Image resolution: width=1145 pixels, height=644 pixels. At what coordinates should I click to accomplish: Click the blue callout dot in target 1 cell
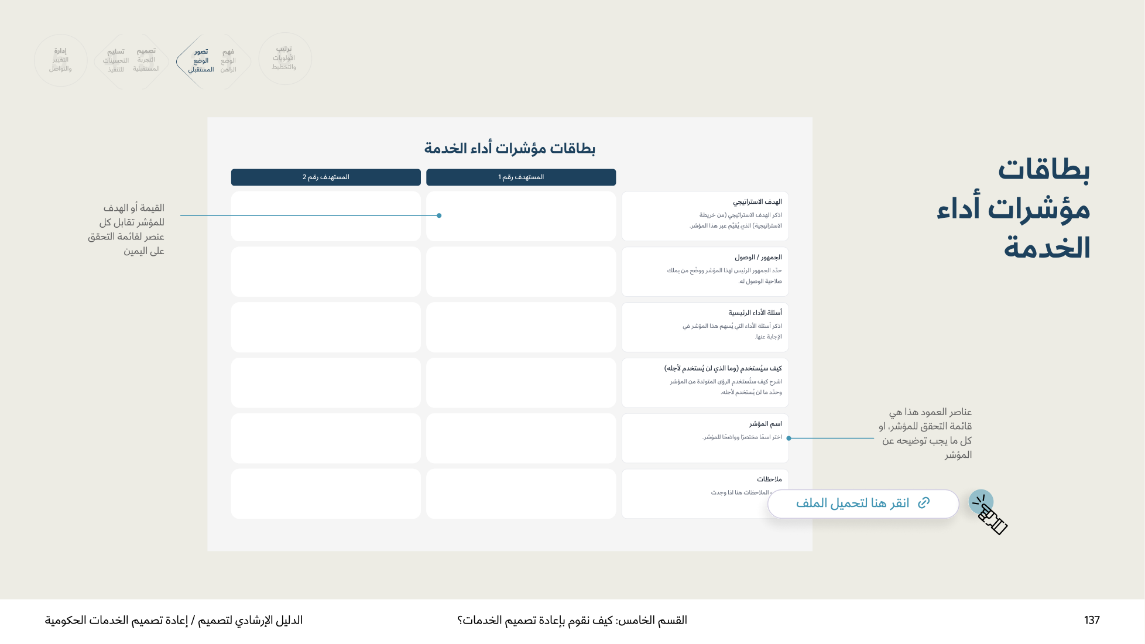(439, 215)
